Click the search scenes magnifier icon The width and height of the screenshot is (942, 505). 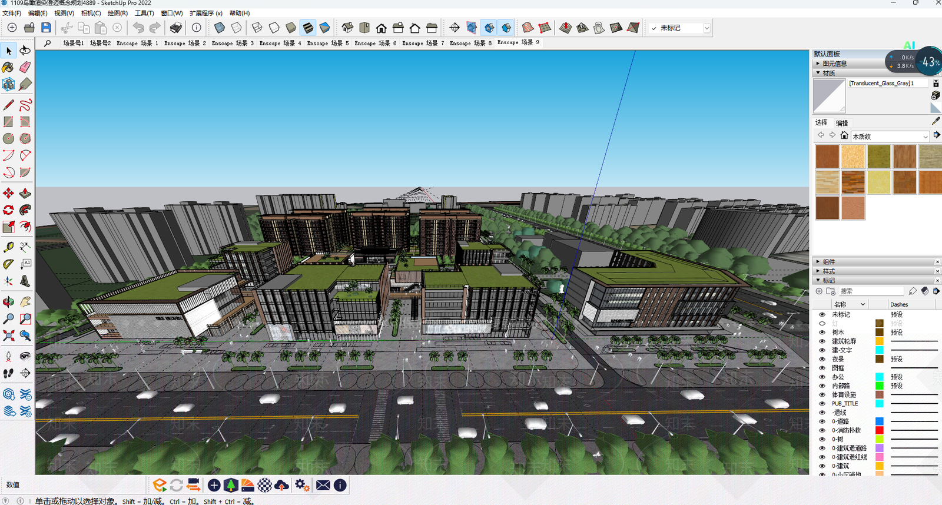(48, 43)
